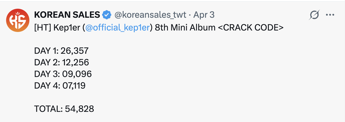The image size is (345, 122).
Task: Click the dot separator before Apr 3
Action: [x=190, y=15]
